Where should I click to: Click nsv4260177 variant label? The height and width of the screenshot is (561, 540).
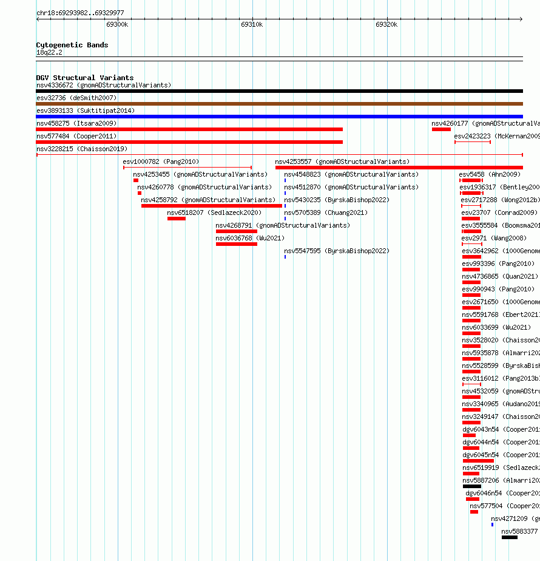coord(485,123)
